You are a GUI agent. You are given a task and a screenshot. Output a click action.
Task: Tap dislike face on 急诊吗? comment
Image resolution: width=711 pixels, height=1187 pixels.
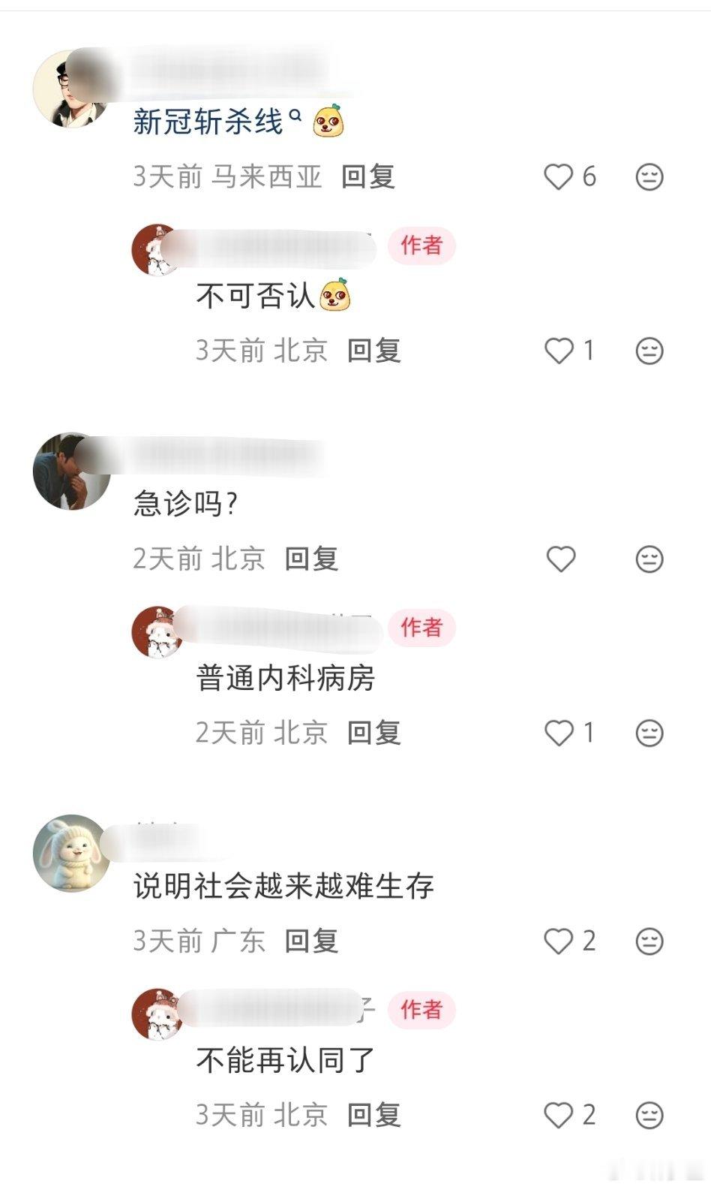point(649,559)
